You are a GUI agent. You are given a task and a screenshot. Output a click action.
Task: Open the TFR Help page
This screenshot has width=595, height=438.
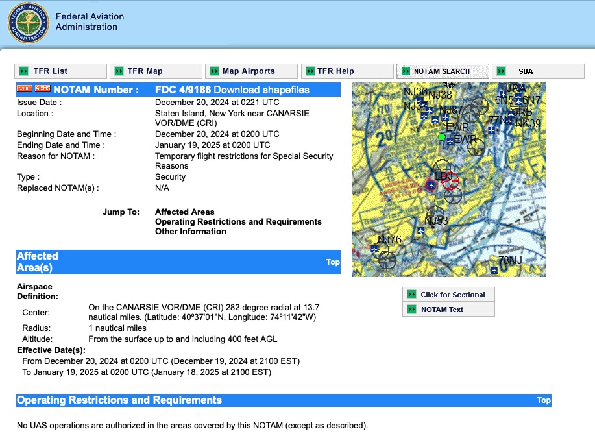point(347,71)
